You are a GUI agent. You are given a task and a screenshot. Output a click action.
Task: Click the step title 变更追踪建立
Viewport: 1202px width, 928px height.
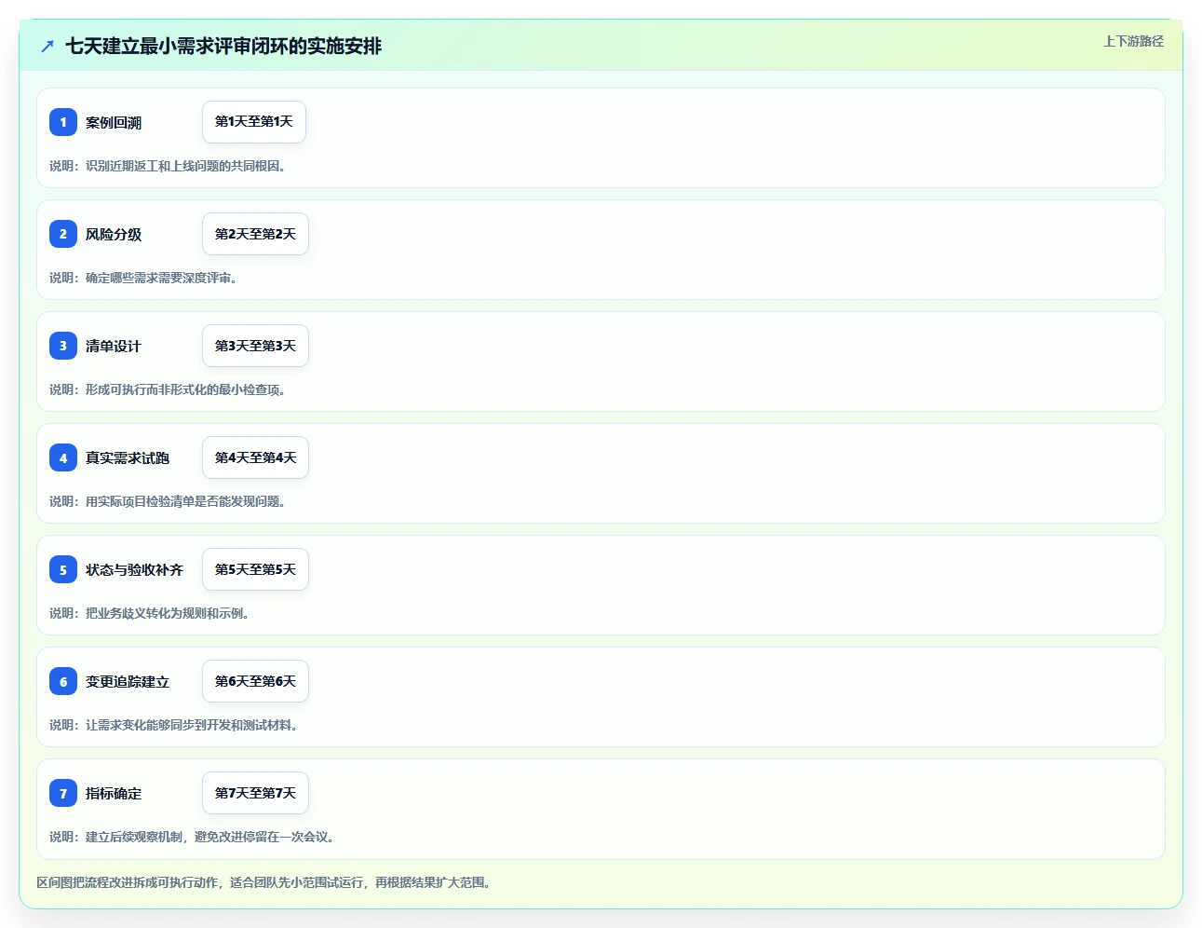128,681
